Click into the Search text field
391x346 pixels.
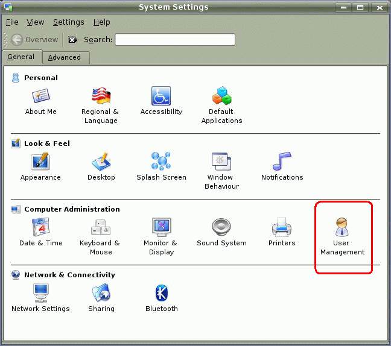[175, 40]
